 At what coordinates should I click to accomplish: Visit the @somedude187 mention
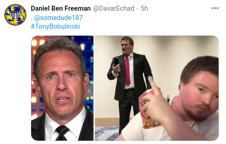tap(58, 18)
